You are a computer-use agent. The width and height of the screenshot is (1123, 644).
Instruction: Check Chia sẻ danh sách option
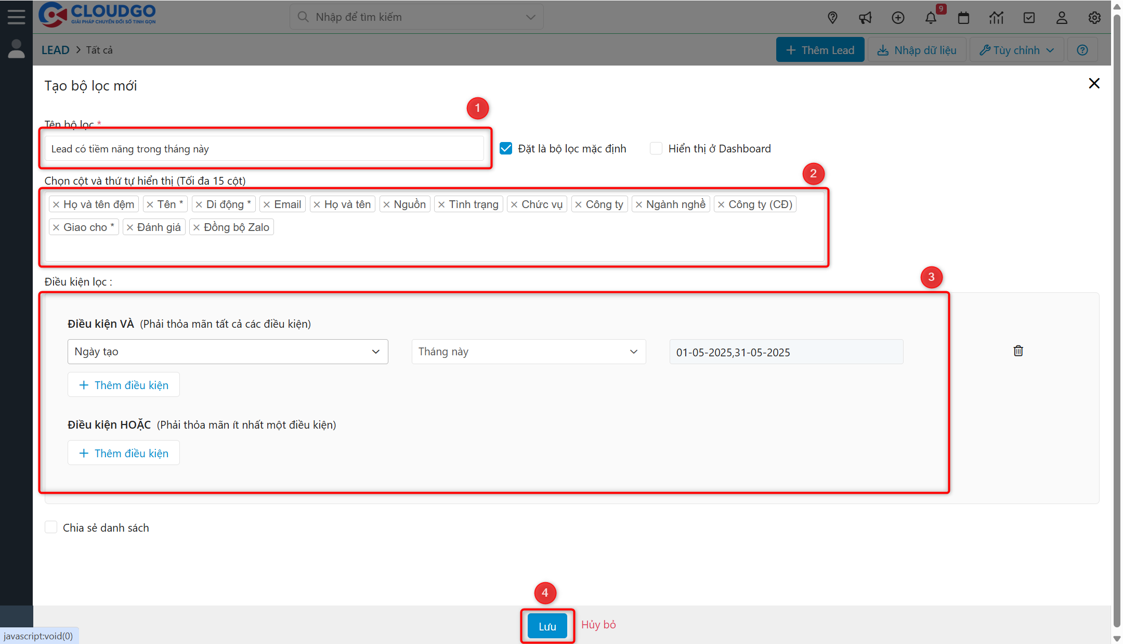coord(51,527)
